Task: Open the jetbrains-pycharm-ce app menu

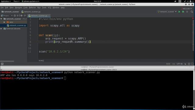Action: tap(30, 1)
